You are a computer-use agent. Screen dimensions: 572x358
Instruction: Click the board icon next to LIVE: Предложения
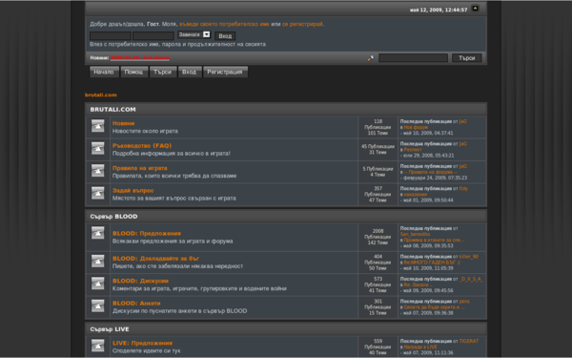[x=98, y=346]
